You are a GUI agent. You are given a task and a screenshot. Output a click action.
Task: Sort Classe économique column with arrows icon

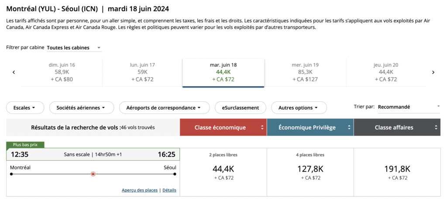click(262, 127)
